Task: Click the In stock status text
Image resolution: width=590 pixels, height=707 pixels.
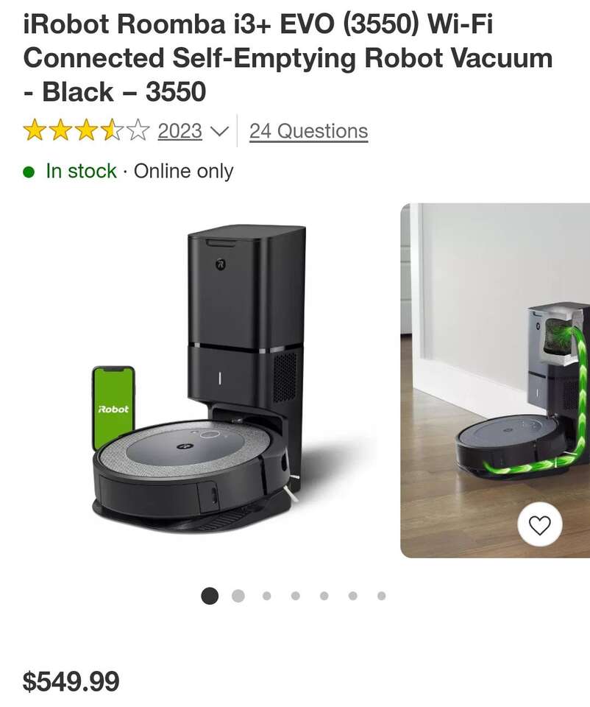Action: tap(81, 171)
